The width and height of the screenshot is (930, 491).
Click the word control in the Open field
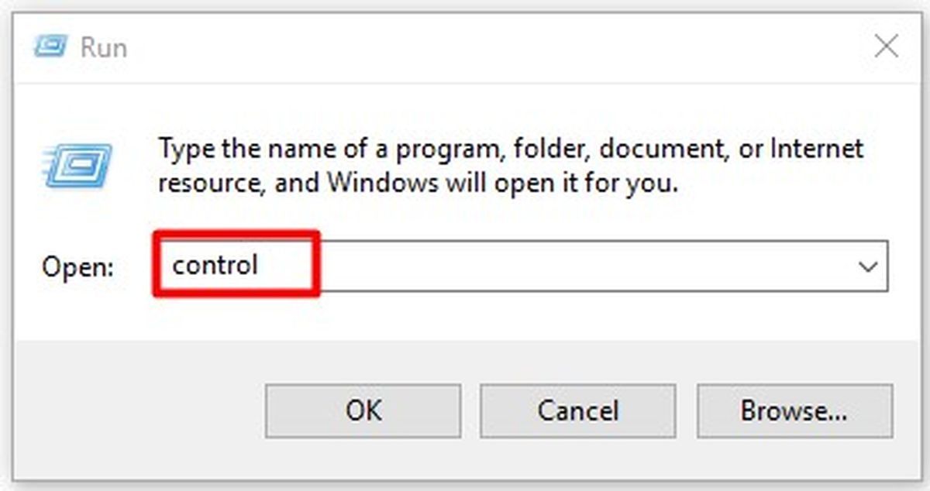[x=215, y=266]
